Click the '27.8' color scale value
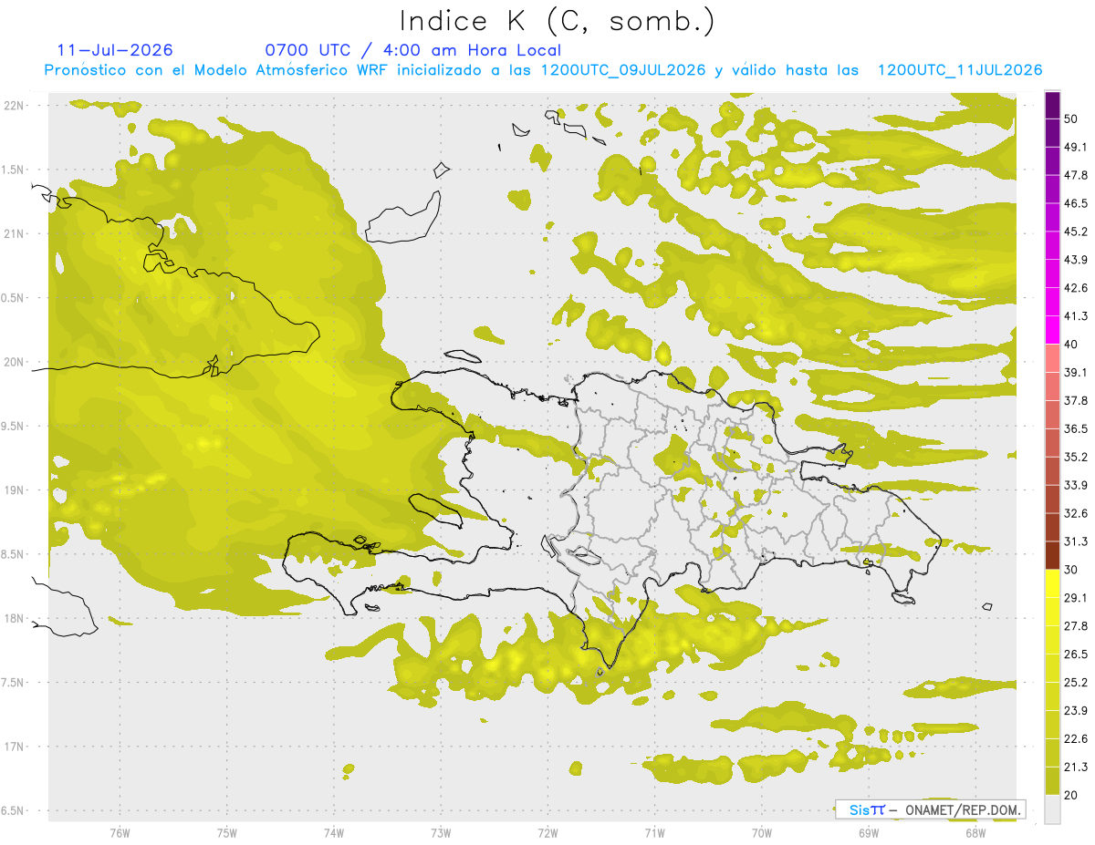Screen dimensions: 1095x845 1076,626
